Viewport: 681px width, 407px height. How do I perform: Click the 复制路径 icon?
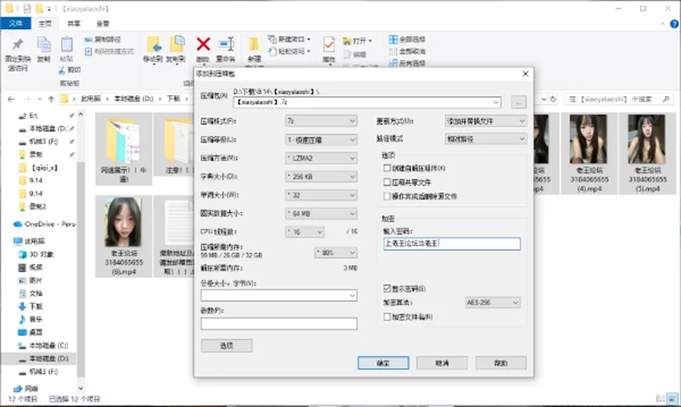(88, 40)
